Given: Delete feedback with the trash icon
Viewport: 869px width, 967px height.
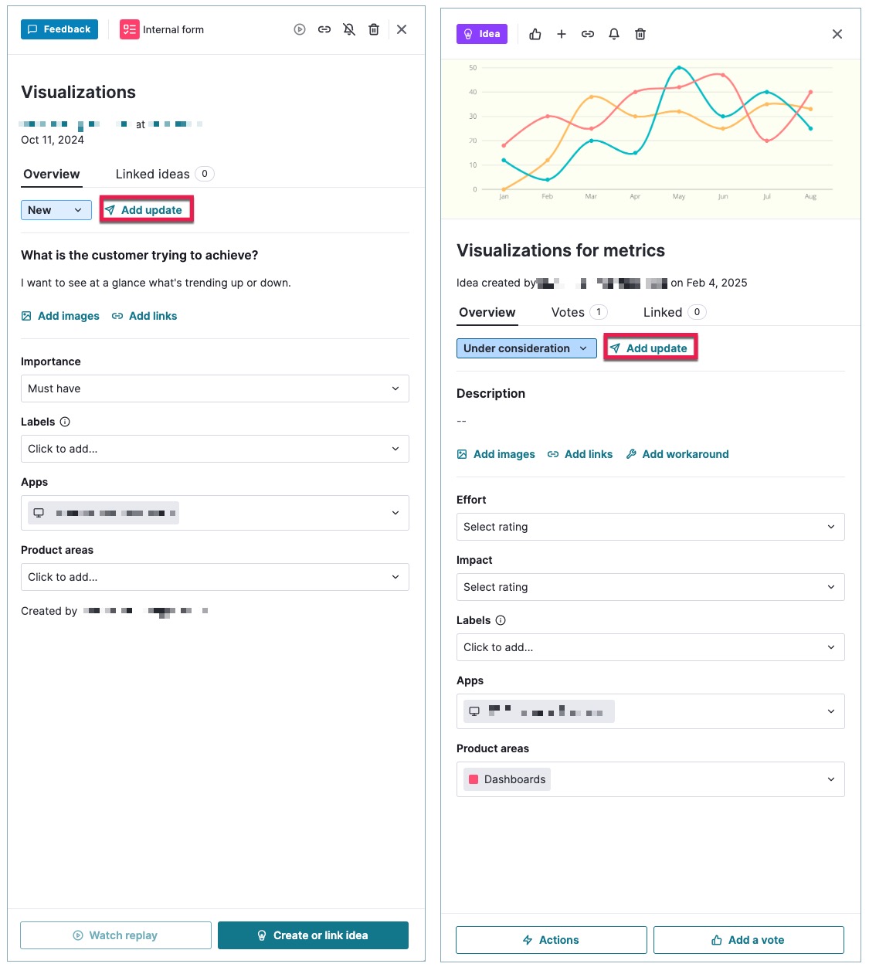Looking at the screenshot, I should 374,29.
